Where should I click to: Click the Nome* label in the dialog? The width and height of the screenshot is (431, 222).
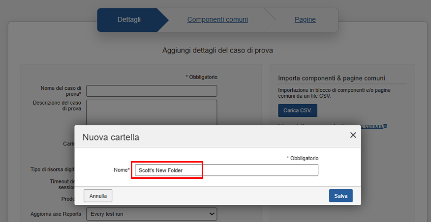point(122,170)
